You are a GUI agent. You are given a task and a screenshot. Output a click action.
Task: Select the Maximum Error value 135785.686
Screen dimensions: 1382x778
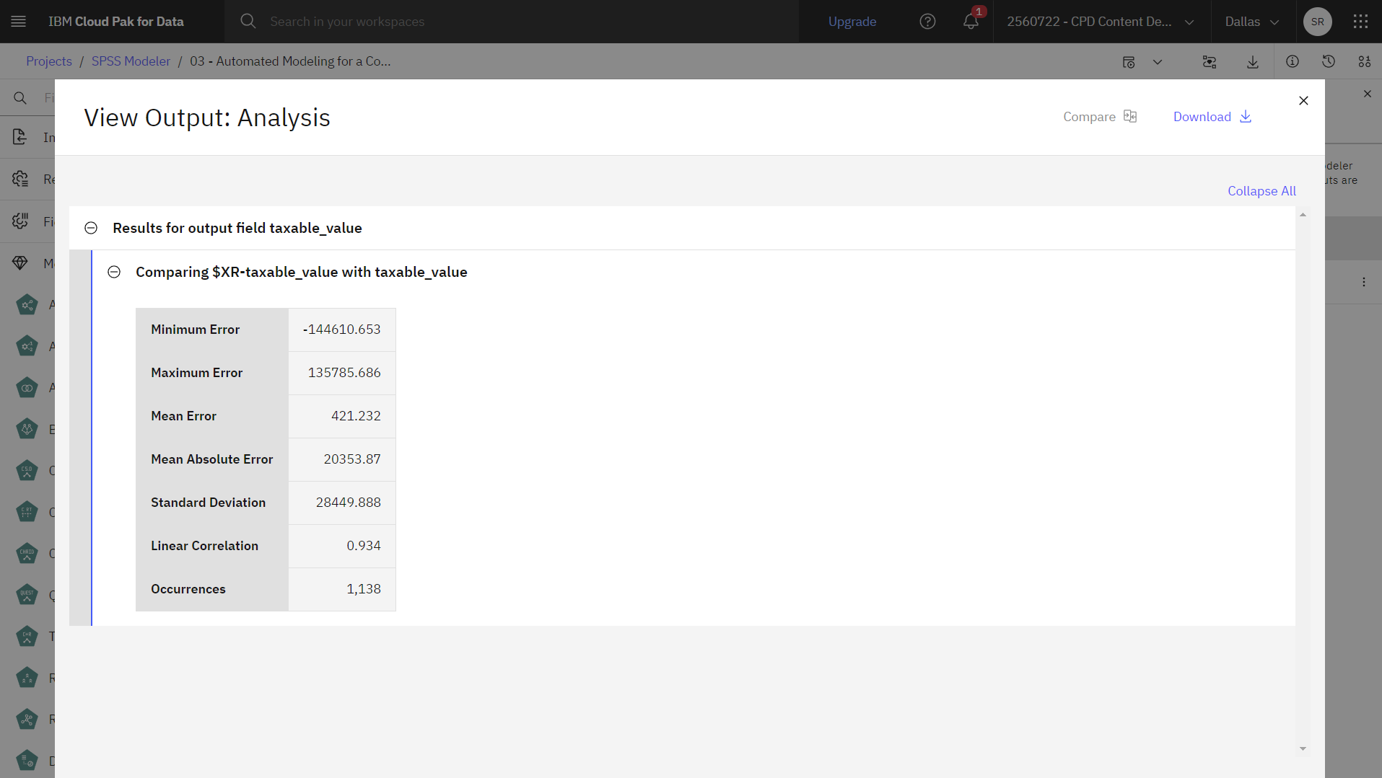pyautogui.click(x=344, y=373)
